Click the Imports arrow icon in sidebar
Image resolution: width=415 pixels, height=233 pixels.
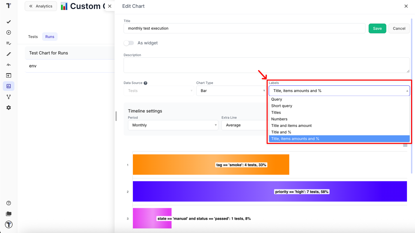pos(9,75)
